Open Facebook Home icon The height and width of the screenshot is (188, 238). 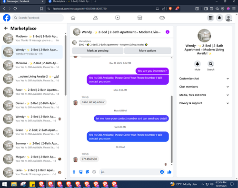click(73, 18)
